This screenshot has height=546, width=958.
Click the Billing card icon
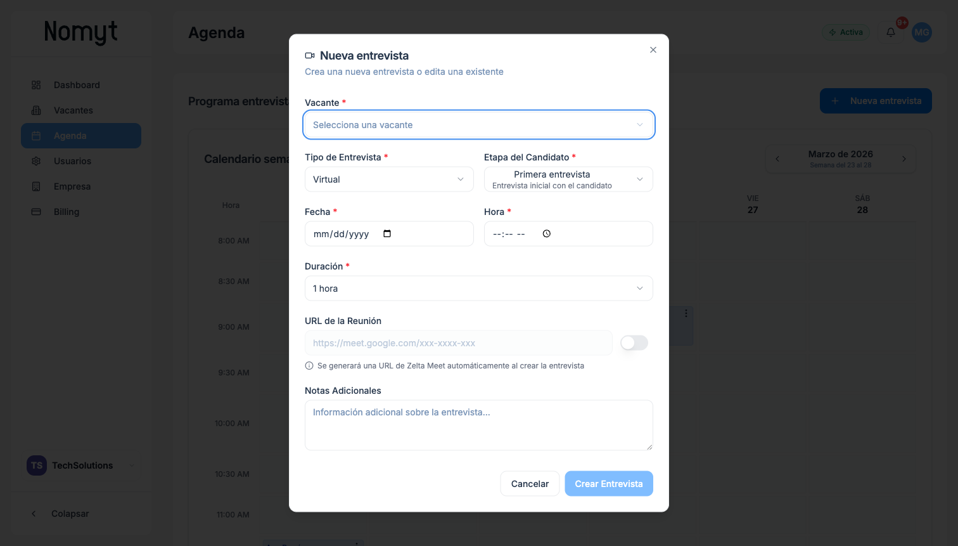point(37,211)
